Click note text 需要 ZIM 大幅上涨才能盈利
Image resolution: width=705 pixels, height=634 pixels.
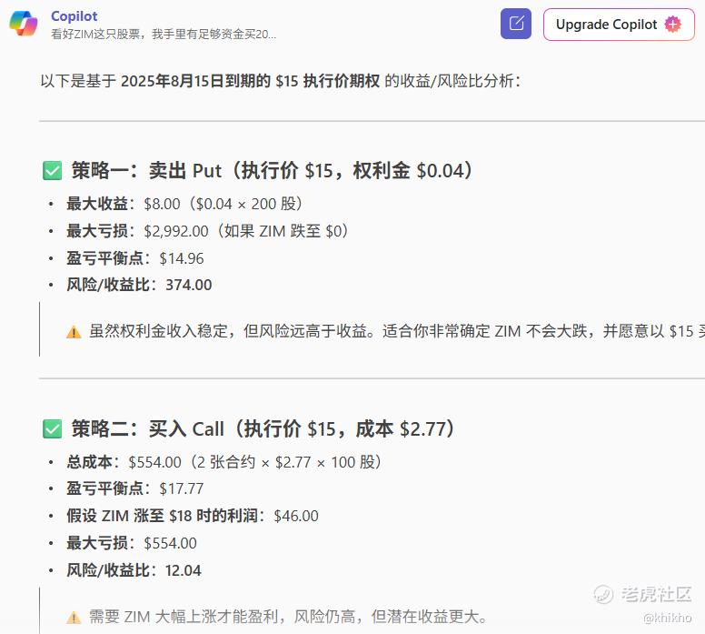(x=288, y=617)
